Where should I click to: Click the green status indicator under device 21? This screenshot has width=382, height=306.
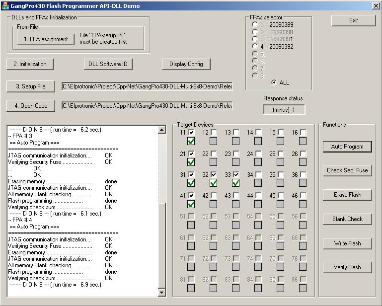click(191, 162)
